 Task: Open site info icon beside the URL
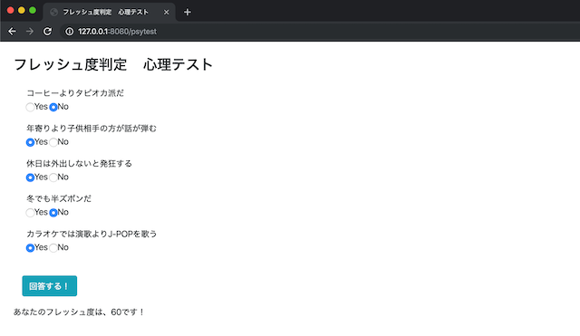tap(69, 32)
